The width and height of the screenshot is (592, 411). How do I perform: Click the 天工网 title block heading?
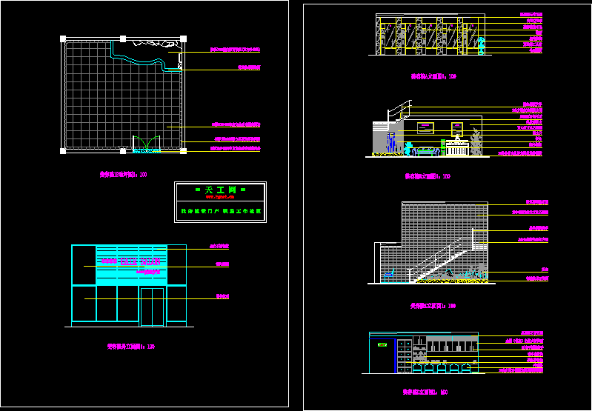tap(220, 190)
